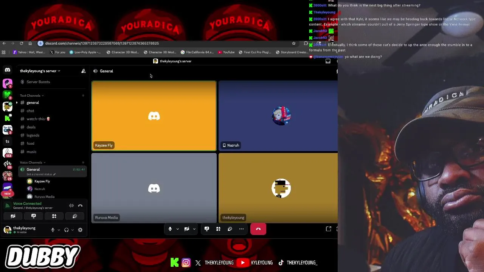Open activities from the call control bar
This screenshot has width=484, height=272.
coord(218,229)
